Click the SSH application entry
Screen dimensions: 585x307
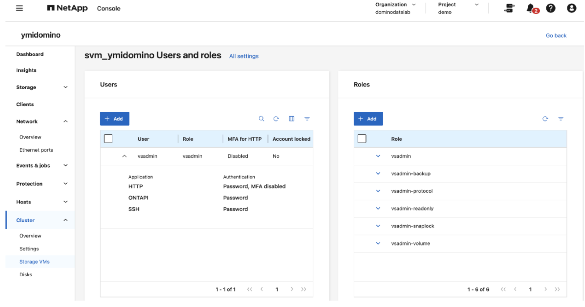pyautogui.click(x=134, y=209)
